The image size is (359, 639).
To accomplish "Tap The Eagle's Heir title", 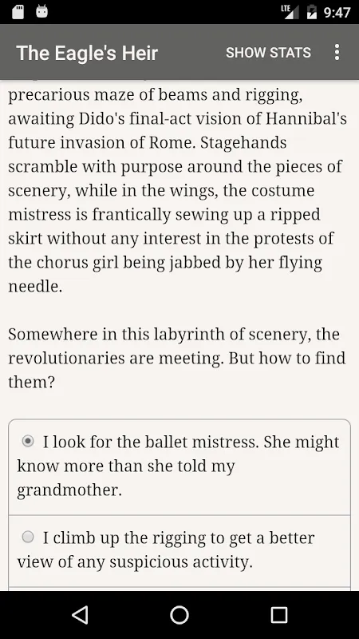I will tap(87, 53).
